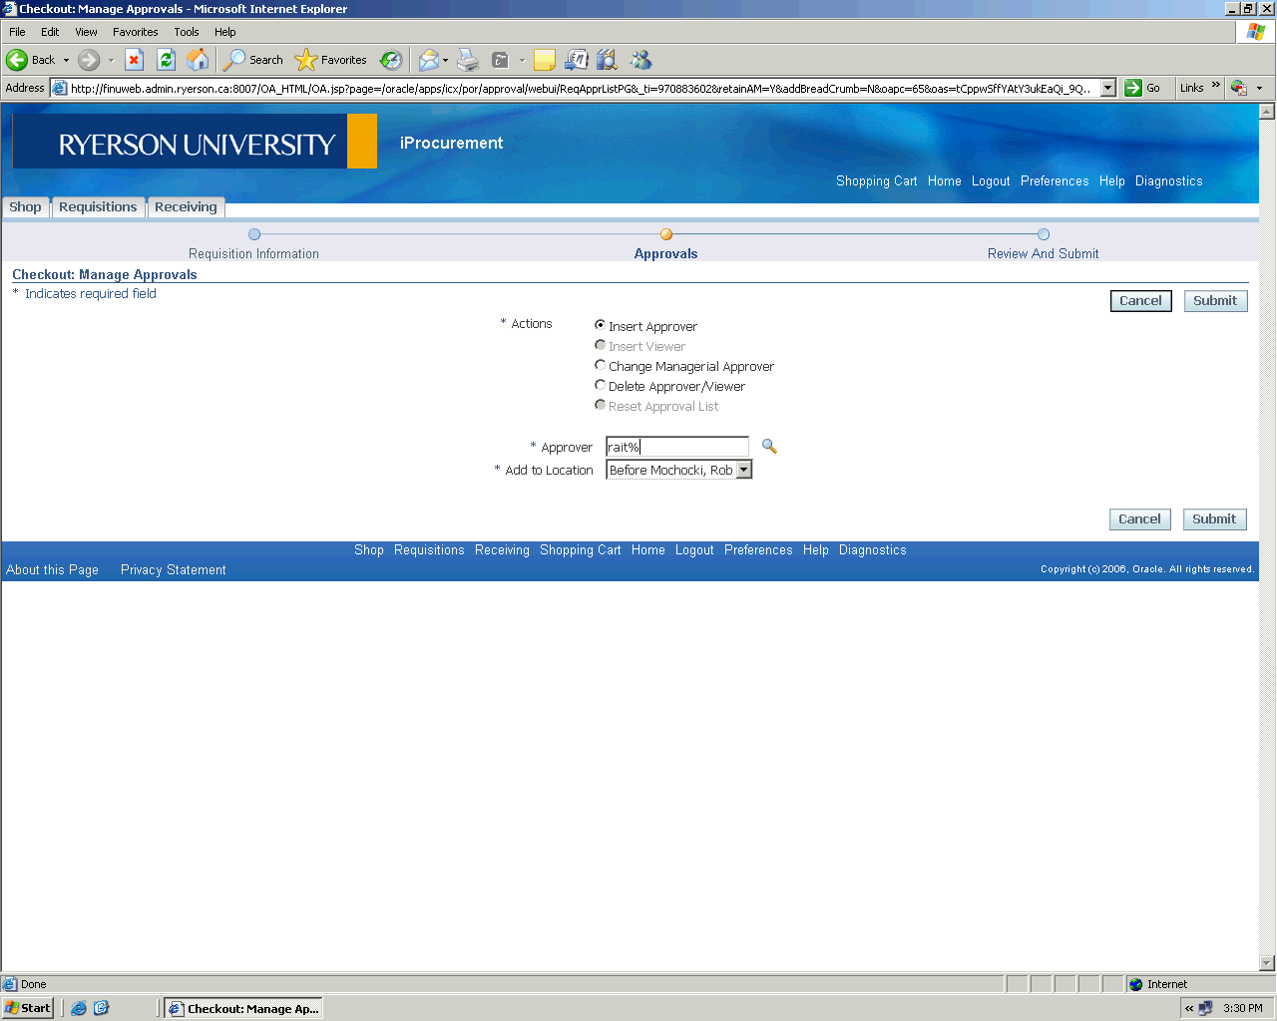Click the Stop loading toolbar icon
1277x1021 pixels.
click(x=134, y=60)
